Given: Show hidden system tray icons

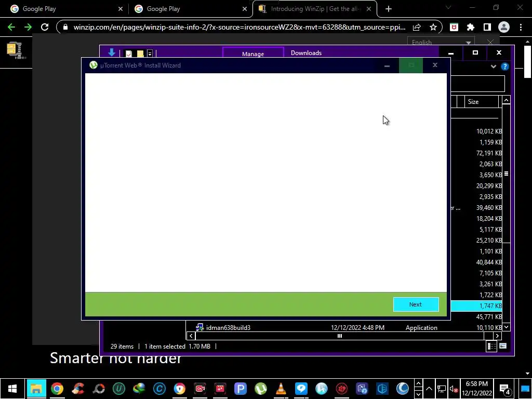Looking at the screenshot, I should tap(429, 389).
